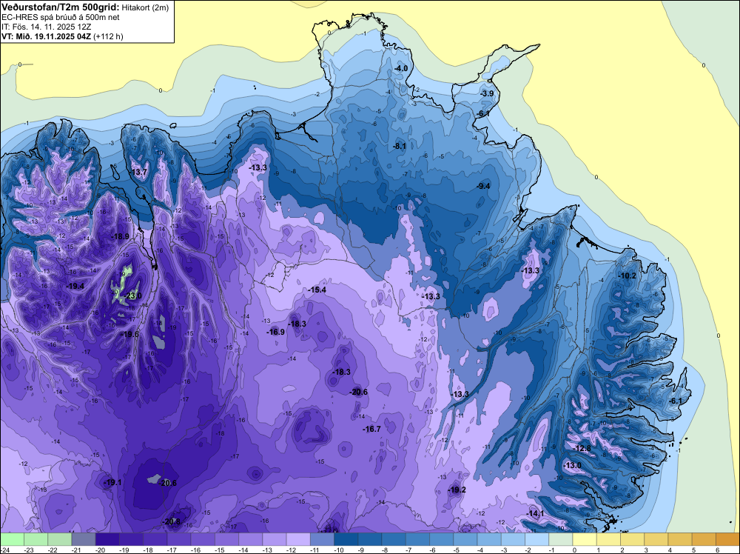This screenshot has height=554, width=740.
Task: Click the -13.0 temperature value on map
Action: [572, 465]
